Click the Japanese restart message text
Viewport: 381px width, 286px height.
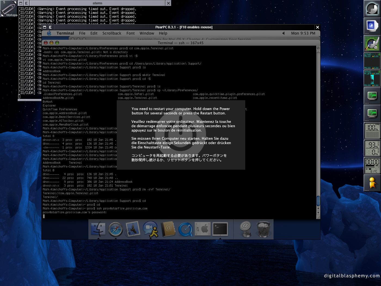[179, 158]
